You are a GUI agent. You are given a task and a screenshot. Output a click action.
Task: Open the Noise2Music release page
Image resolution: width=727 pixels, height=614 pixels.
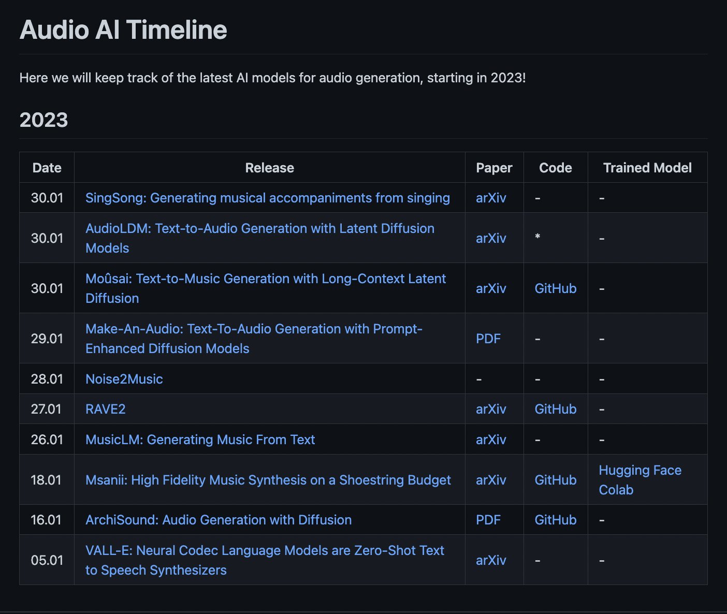[x=124, y=378]
